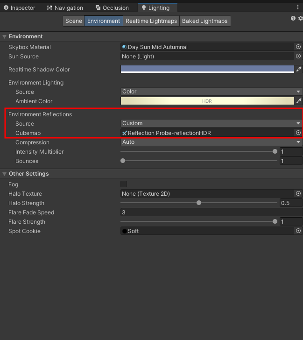The image size is (303, 340).
Task: Switch to the Occlusion tab
Action: (x=112, y=8)
